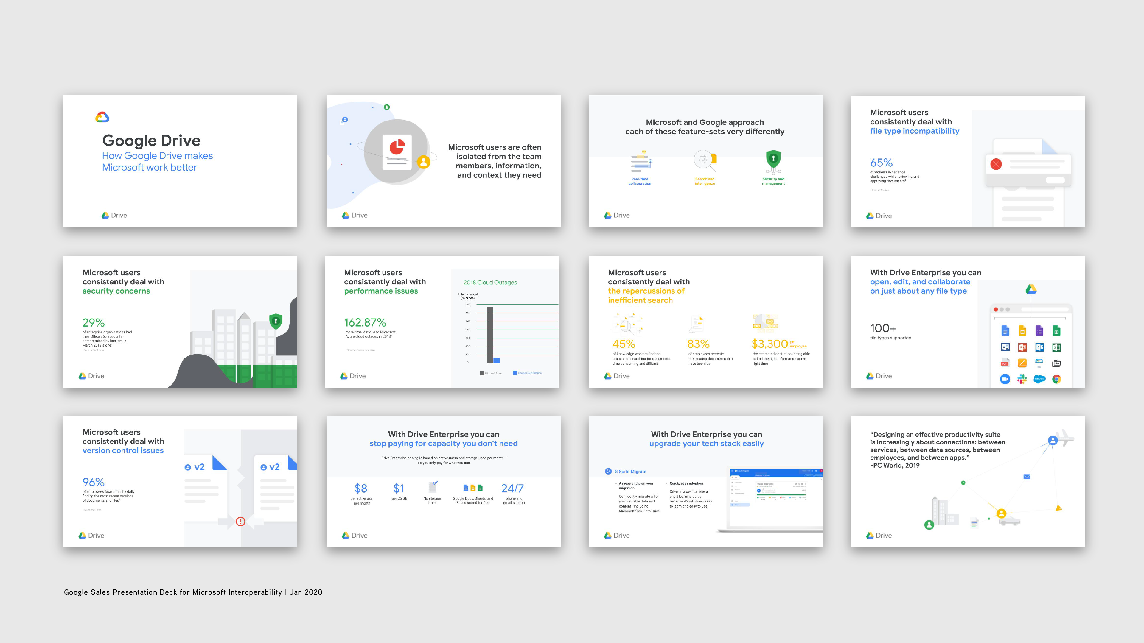Click the blue envelope icon on quote slide

1027,477
